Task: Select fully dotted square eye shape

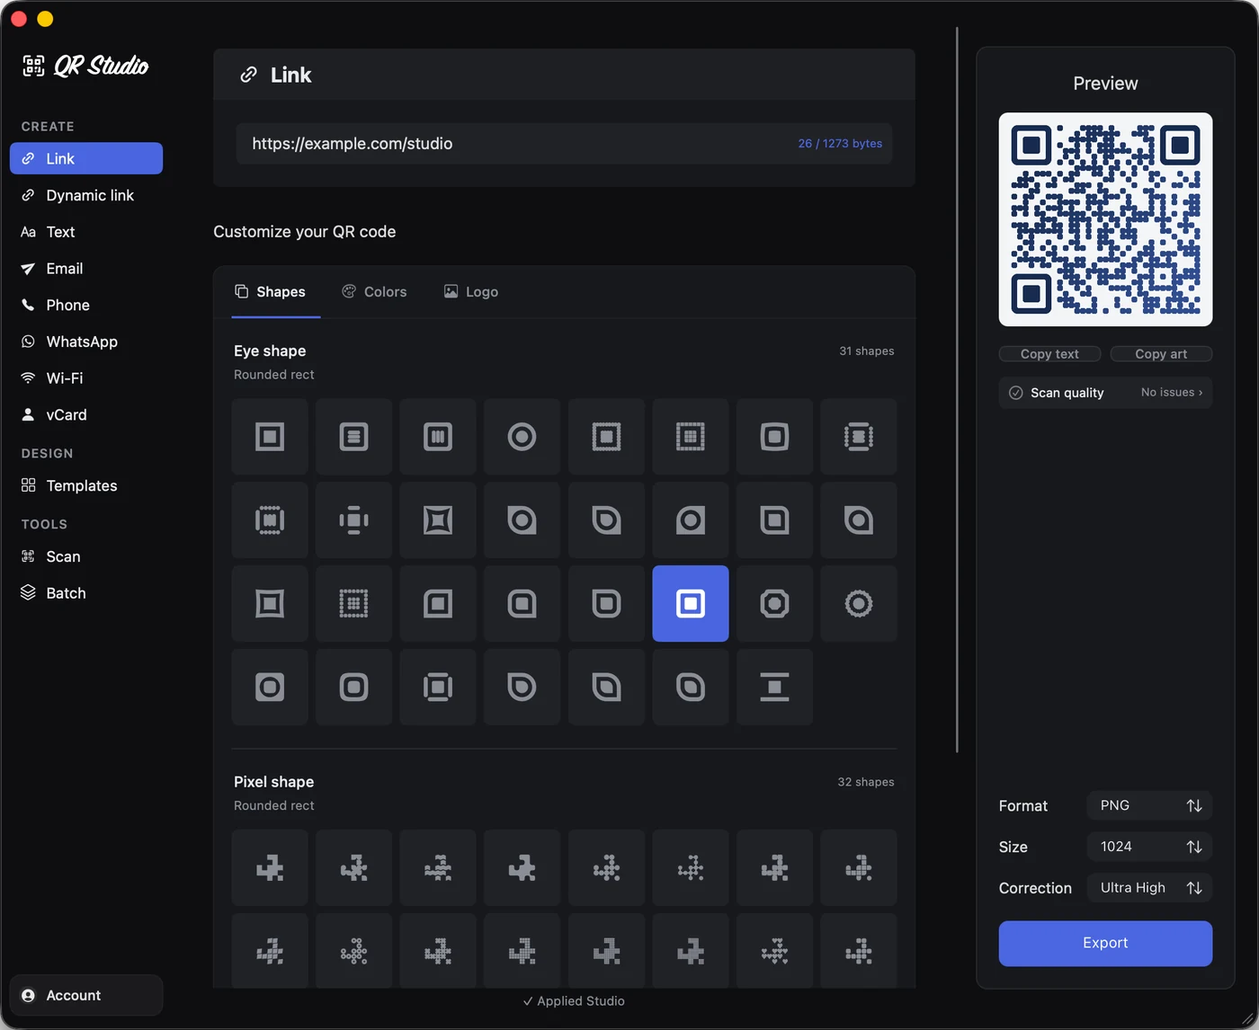Action: pos(353,603)
